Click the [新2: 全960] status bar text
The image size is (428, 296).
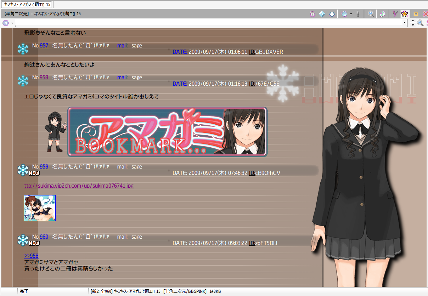click(x=101, y=291)
